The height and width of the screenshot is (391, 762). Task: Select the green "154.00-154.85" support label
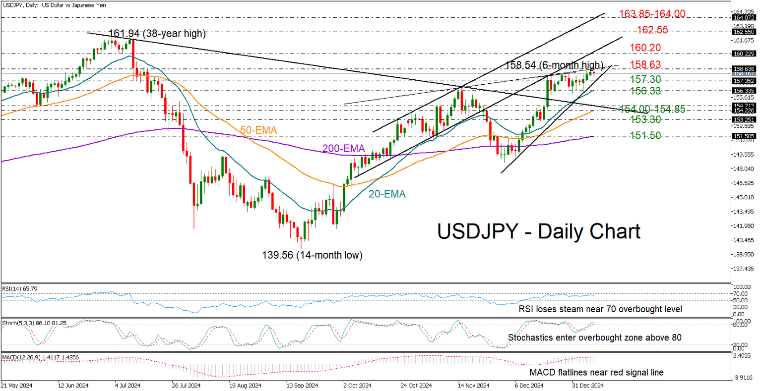[x=652, y=110]
